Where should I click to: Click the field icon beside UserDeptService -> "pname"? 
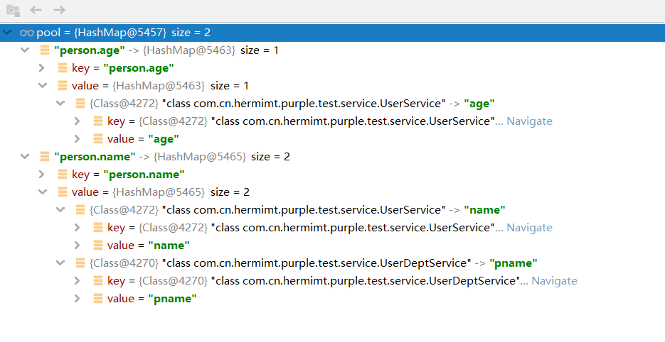80,263
